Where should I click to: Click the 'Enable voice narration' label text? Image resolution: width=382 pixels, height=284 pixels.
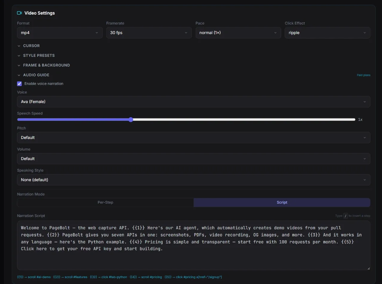(44, 84)
